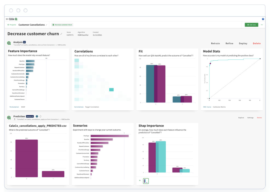Click the plus icon below the Shap Importance chart
Image resolution: width=270 pixels, height=192 pixels.
pyautogui.click(x=140, y=181)
